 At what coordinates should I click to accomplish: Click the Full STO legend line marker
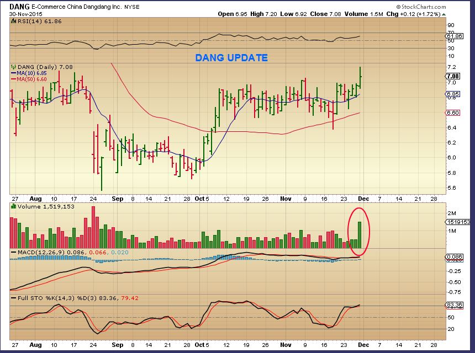click(14, 298)
